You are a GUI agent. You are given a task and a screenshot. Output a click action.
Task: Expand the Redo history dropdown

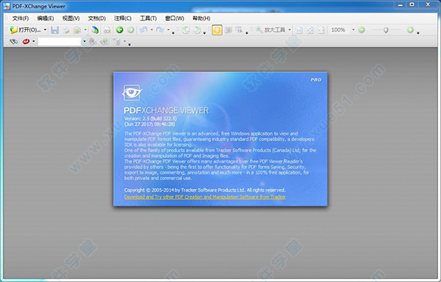tap(168, 29)
